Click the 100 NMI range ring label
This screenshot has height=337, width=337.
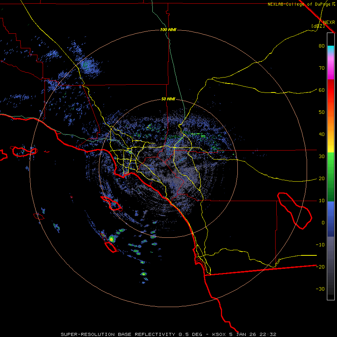point(168,30)
